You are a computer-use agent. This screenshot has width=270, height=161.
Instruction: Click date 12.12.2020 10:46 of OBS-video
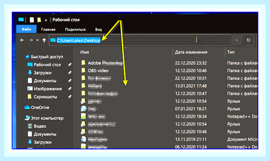(x=191, y=71)
